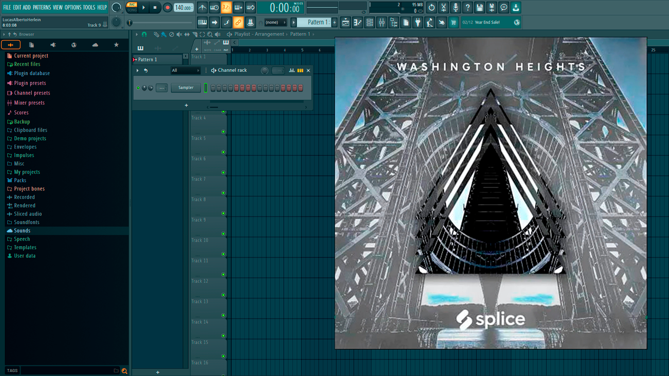Click the download content library icon
Screen dimensions: 669x376
[x=516, y=7]
